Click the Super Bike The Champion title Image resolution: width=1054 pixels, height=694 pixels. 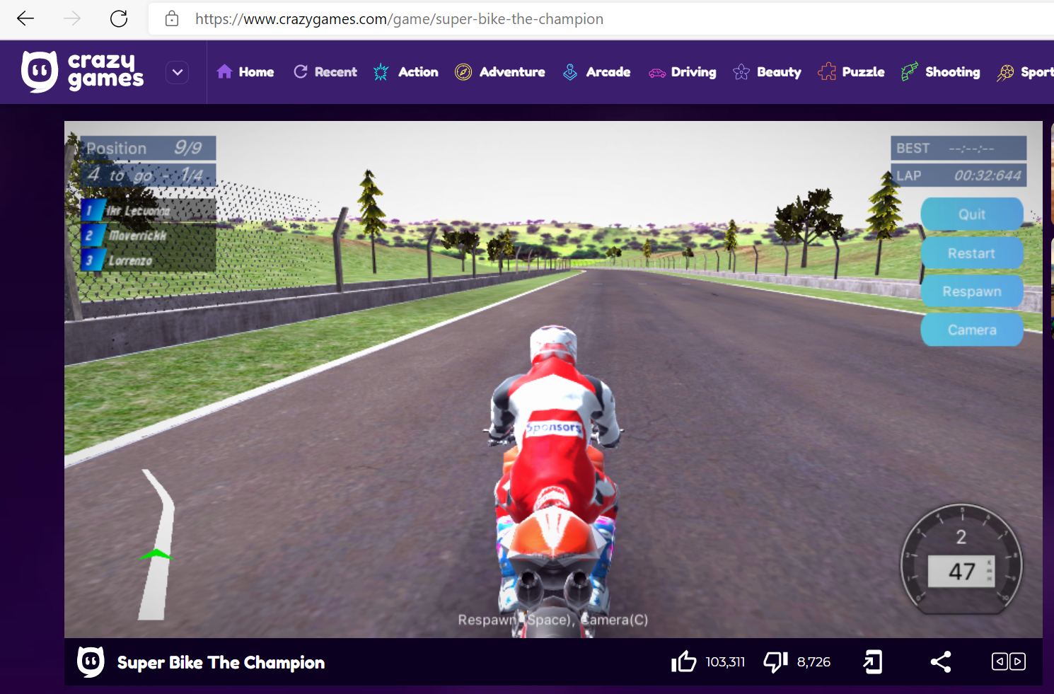[x=221, y=663]
